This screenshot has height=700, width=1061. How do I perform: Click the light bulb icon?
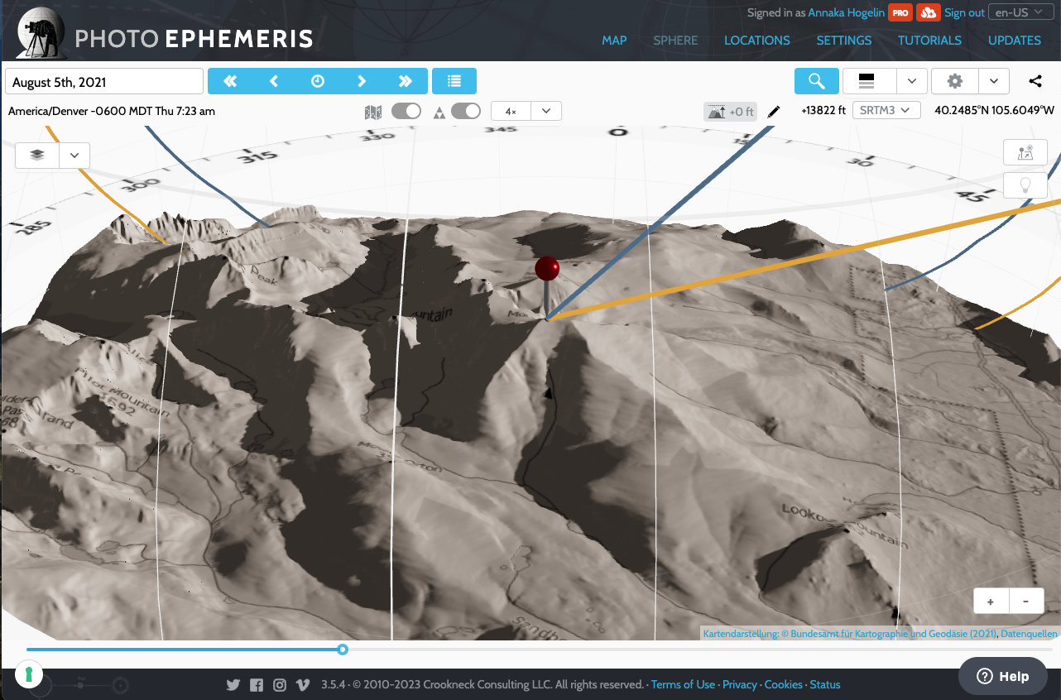coord(1025,185)
